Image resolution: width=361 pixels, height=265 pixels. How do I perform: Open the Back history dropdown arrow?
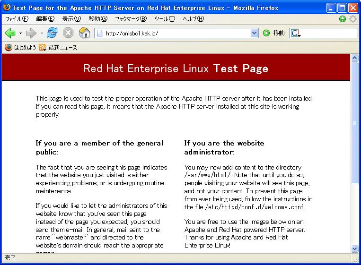[20, 34]
